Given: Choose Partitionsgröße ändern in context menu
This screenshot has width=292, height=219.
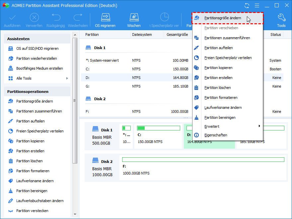Looking at the screenshot, I should (x=228, y=18).
